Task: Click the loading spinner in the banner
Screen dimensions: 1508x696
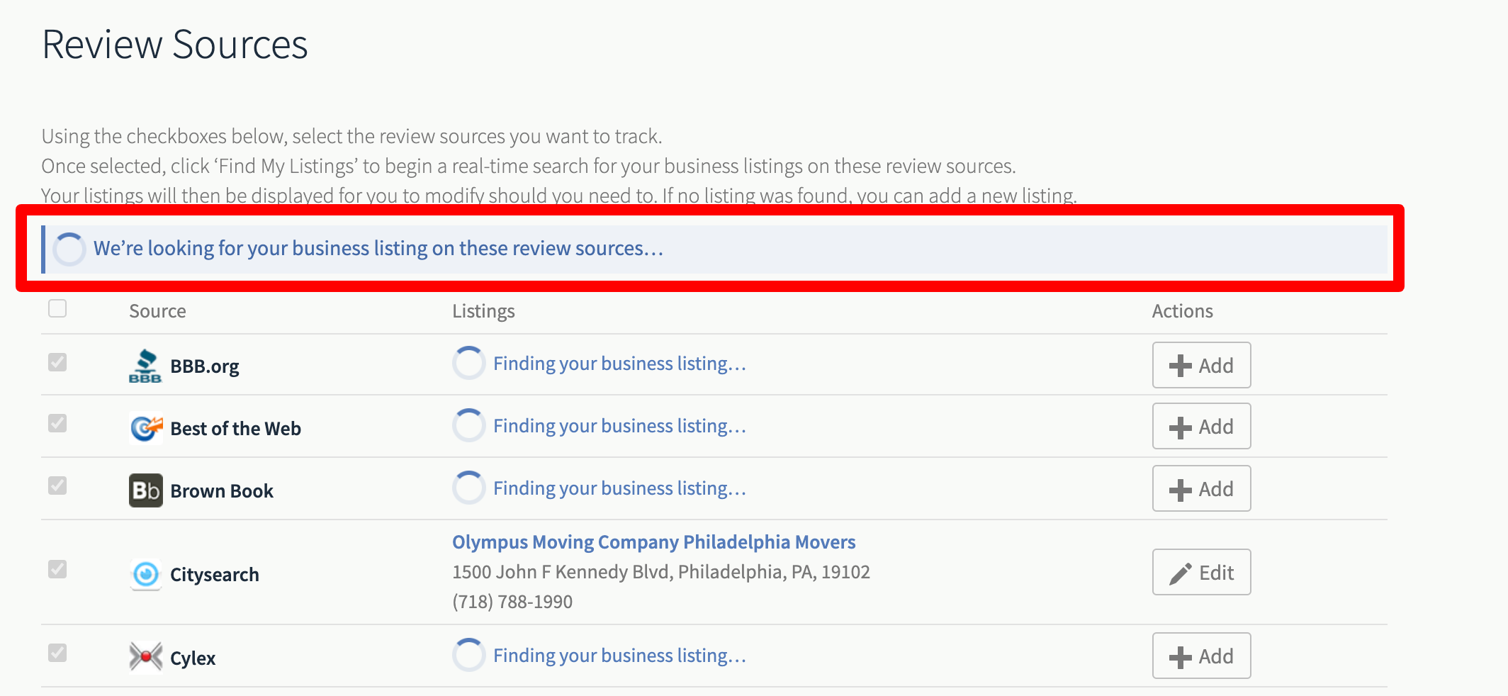Action: (69, 249)
